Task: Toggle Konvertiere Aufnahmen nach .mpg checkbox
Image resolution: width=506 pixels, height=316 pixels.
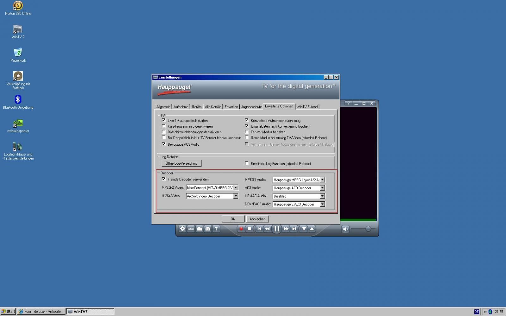Action: 247,120
